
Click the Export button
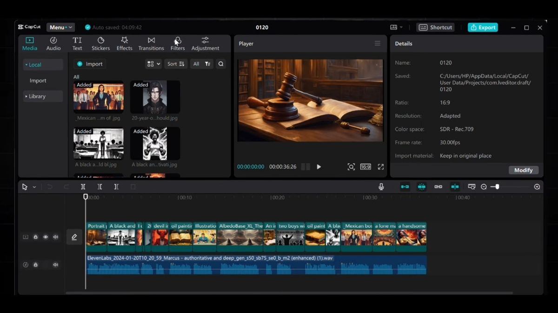(x=483, y=27)
